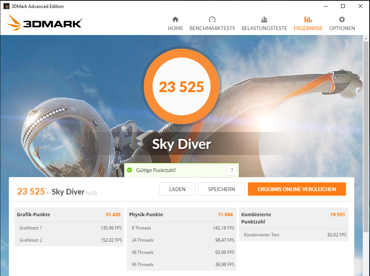Click the 31 435 graphics score
Viewport: 370px width, 276px height.
click(x=113, y=215)
